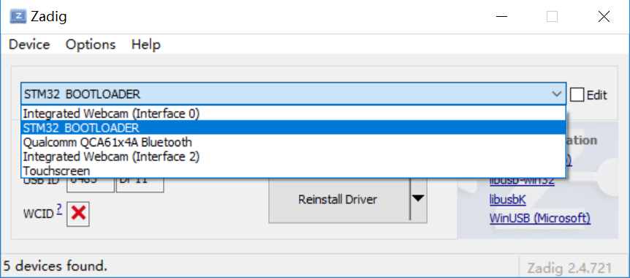Image resolution: width=630 pixels, height=278 pixels.
Task: Minimize the Zadig window
Action: (501, 17)
